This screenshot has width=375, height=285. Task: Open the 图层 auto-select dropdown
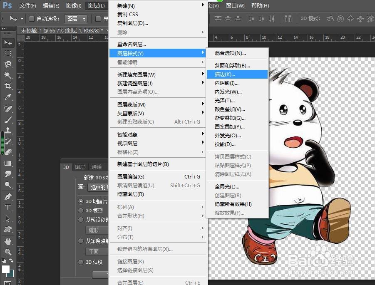tap(76, 19)
